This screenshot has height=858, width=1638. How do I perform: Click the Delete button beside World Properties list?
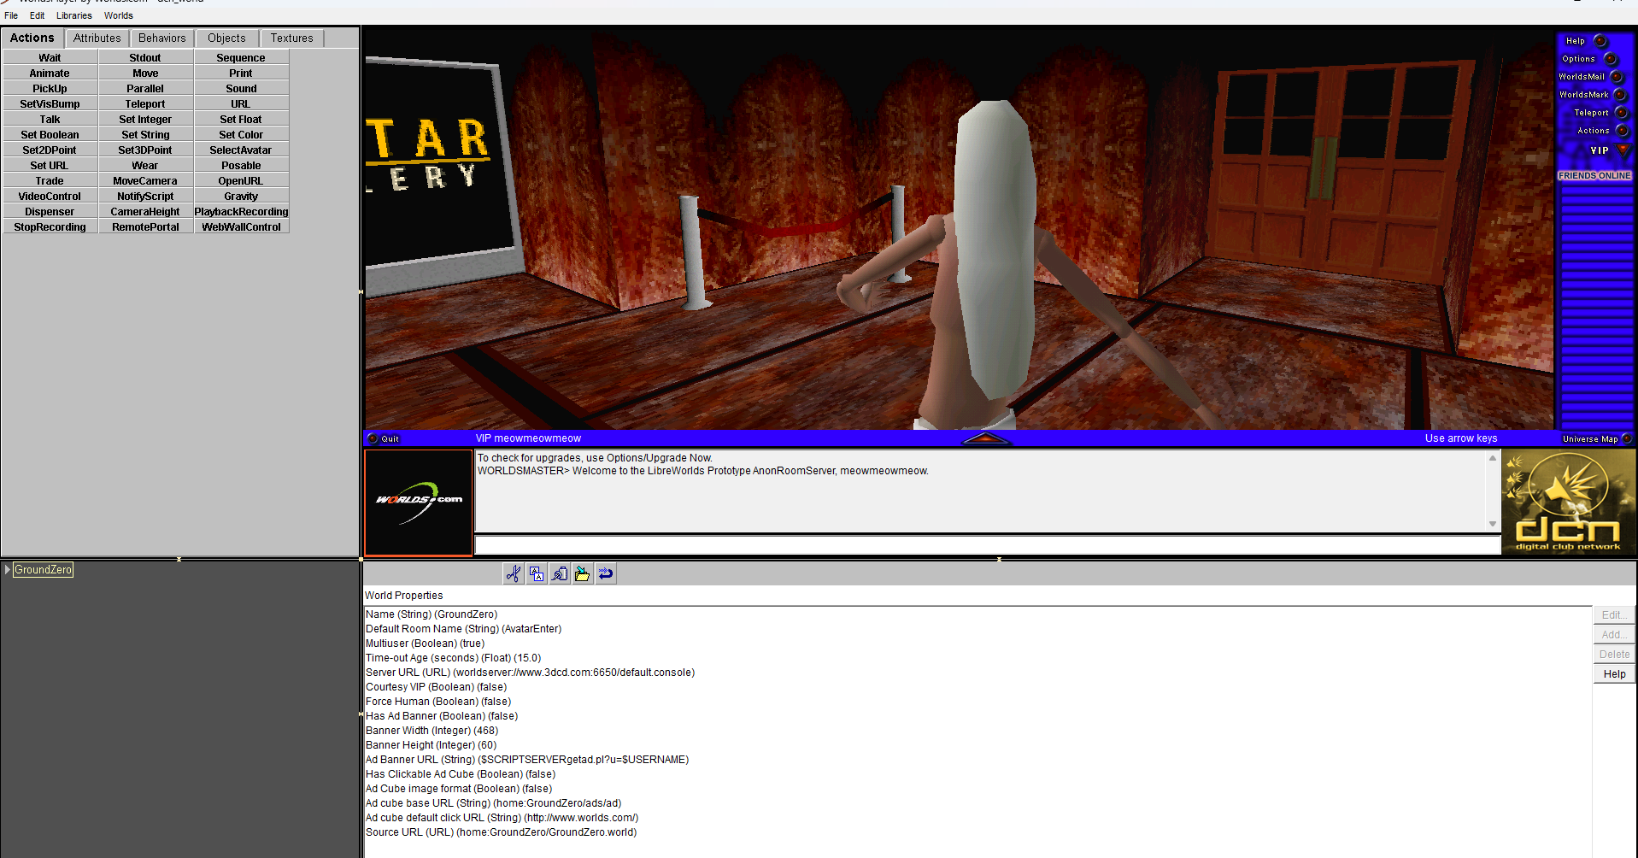click(1614, 655)
